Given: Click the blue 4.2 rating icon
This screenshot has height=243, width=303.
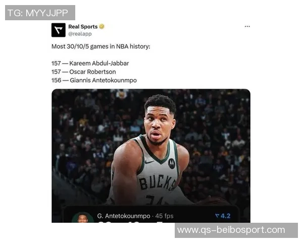Looking at the screenshot, I should coord(223,216).
